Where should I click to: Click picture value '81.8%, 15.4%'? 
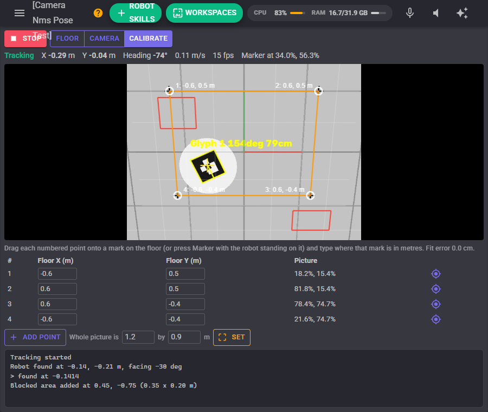click(x=315, y=289)
